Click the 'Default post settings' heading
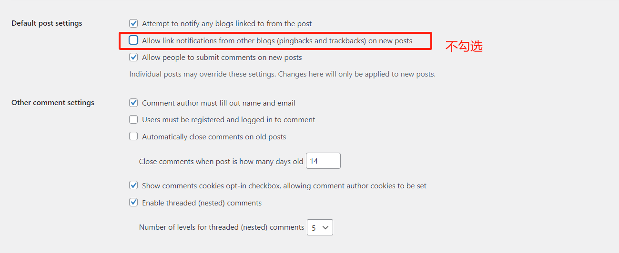Screen dimensions: 619x253 47,23
